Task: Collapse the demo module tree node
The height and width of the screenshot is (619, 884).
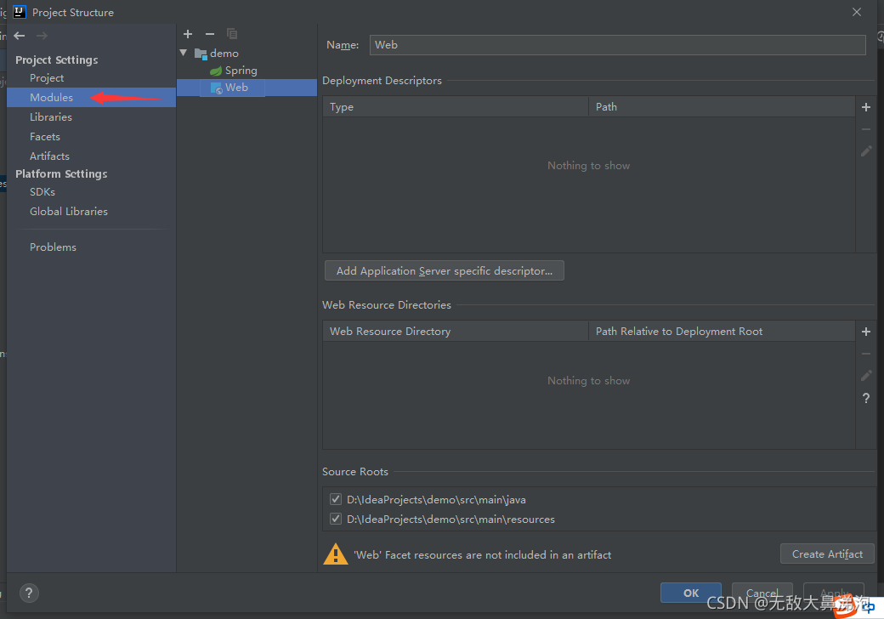Action: point(184,53)
